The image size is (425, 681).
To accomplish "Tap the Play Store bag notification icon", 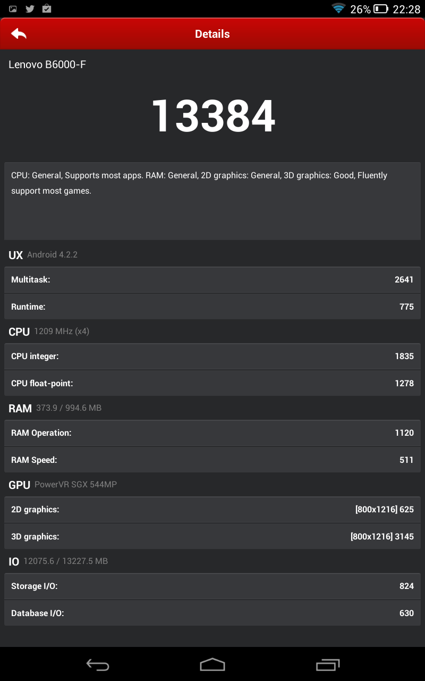I will [47, 9].
